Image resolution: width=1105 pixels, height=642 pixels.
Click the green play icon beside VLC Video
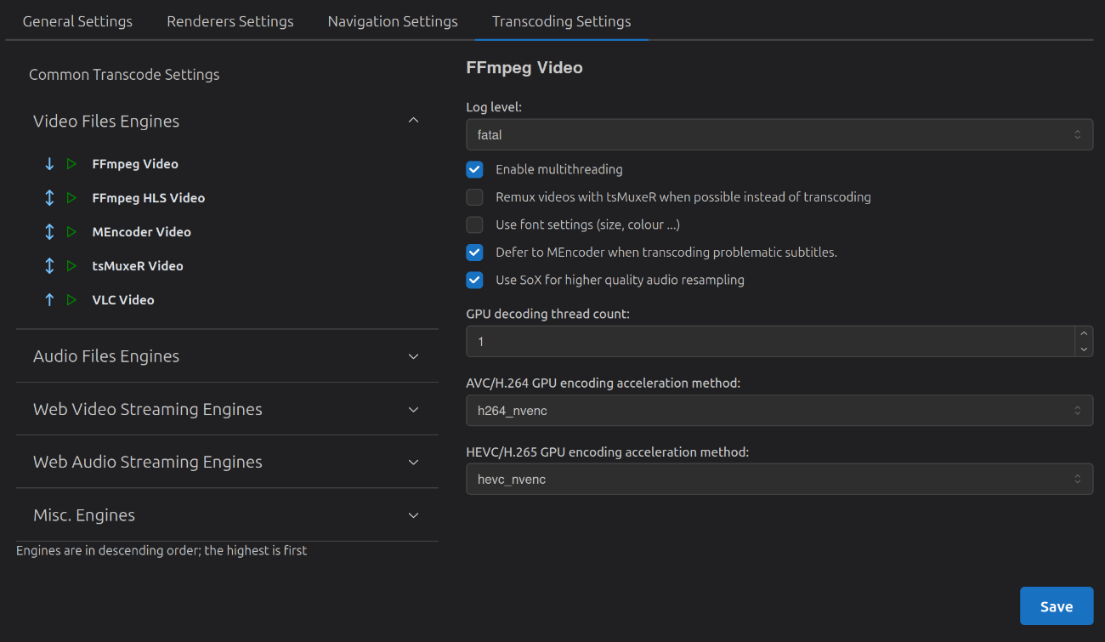[x=72, y=300]
